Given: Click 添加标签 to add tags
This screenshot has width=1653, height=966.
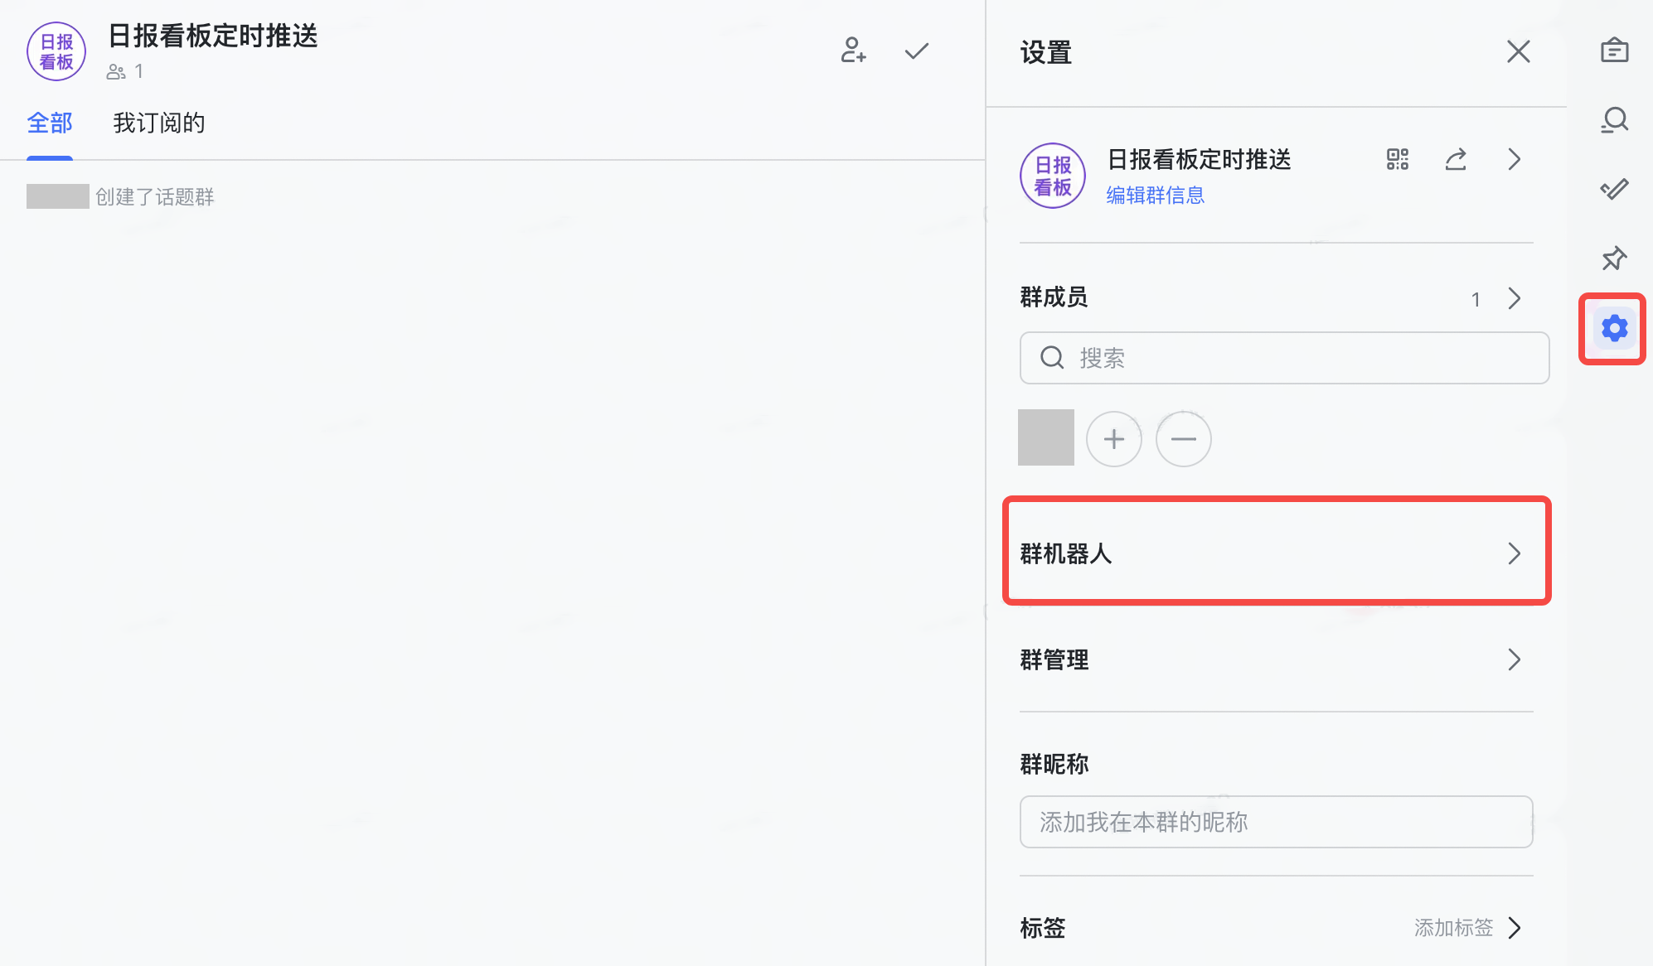Looking at the screenshot, I should 1453,927.
